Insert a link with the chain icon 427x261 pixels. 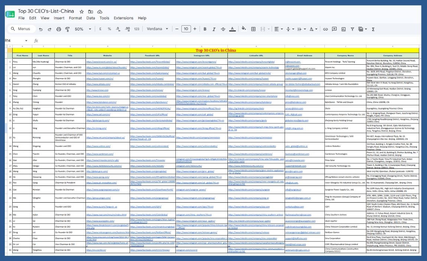(x=326, y=29)
